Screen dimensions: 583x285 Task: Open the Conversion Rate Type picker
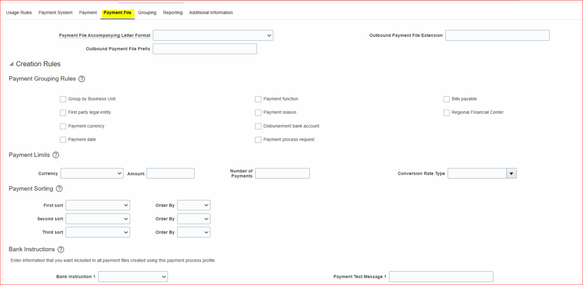511,173
